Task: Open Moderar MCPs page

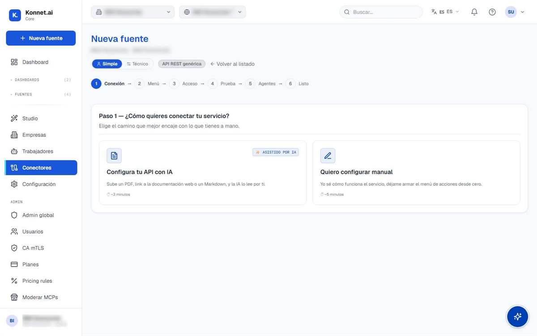Action: pyautogui.click(x=41, y=297)
